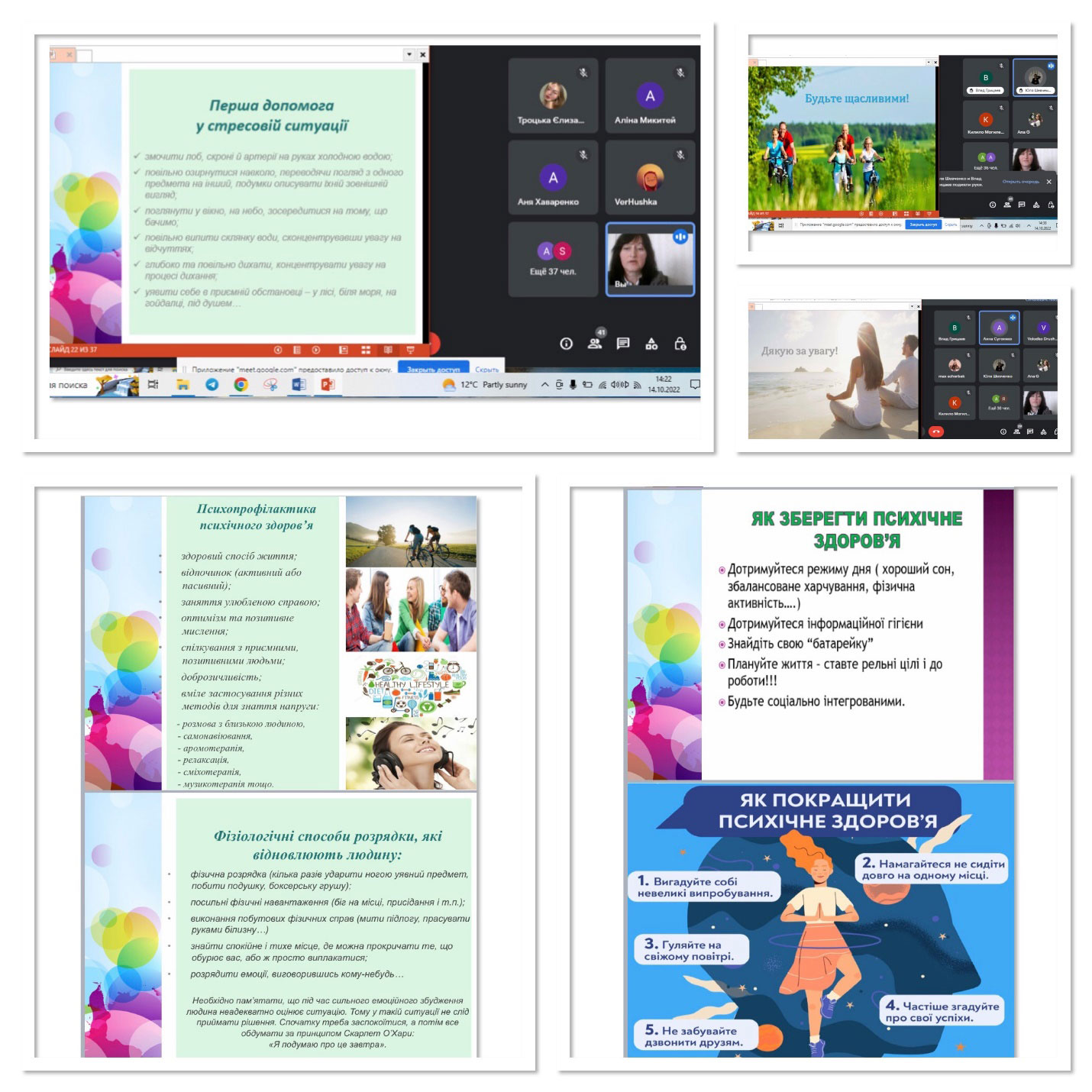Click 'Скрыть' link in large sharing bar
1092x1092 pixels.
point(486,370)
